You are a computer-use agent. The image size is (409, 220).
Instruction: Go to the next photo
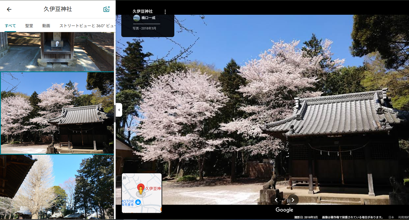(x=293, y=200)
